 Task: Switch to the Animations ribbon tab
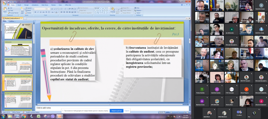point(35,5)
